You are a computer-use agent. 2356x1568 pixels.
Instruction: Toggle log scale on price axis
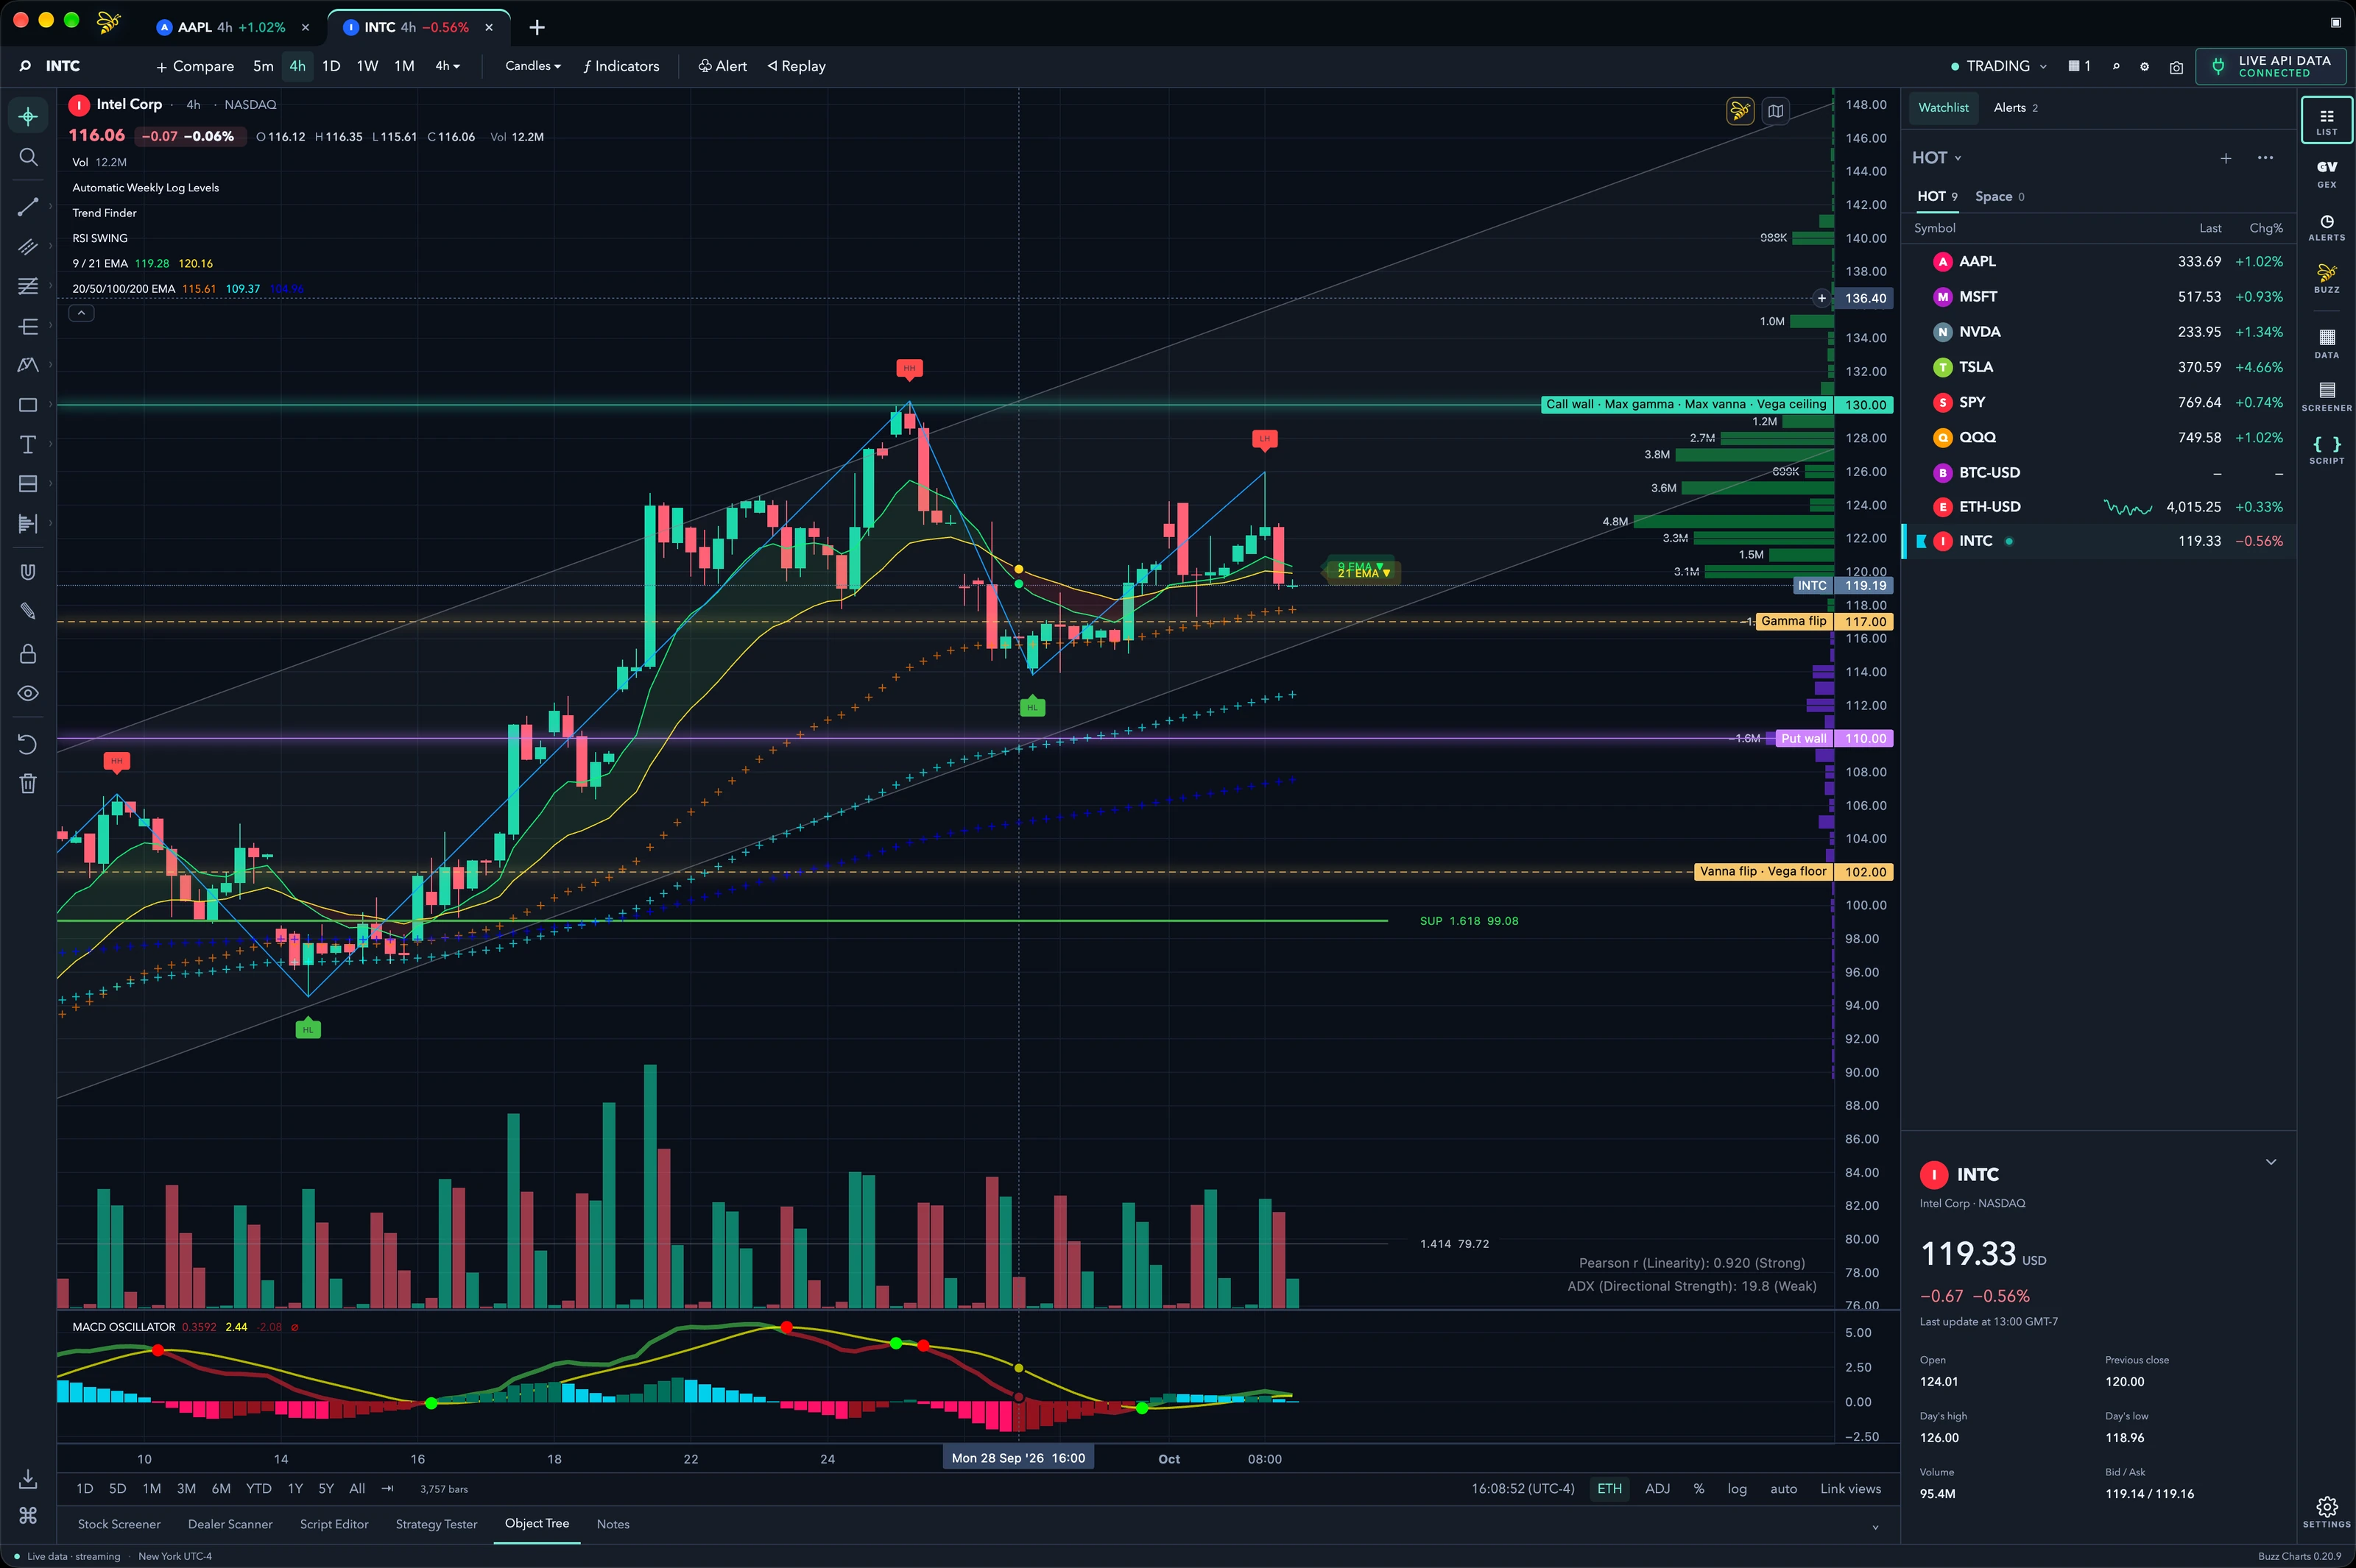click(1737, 1488)
